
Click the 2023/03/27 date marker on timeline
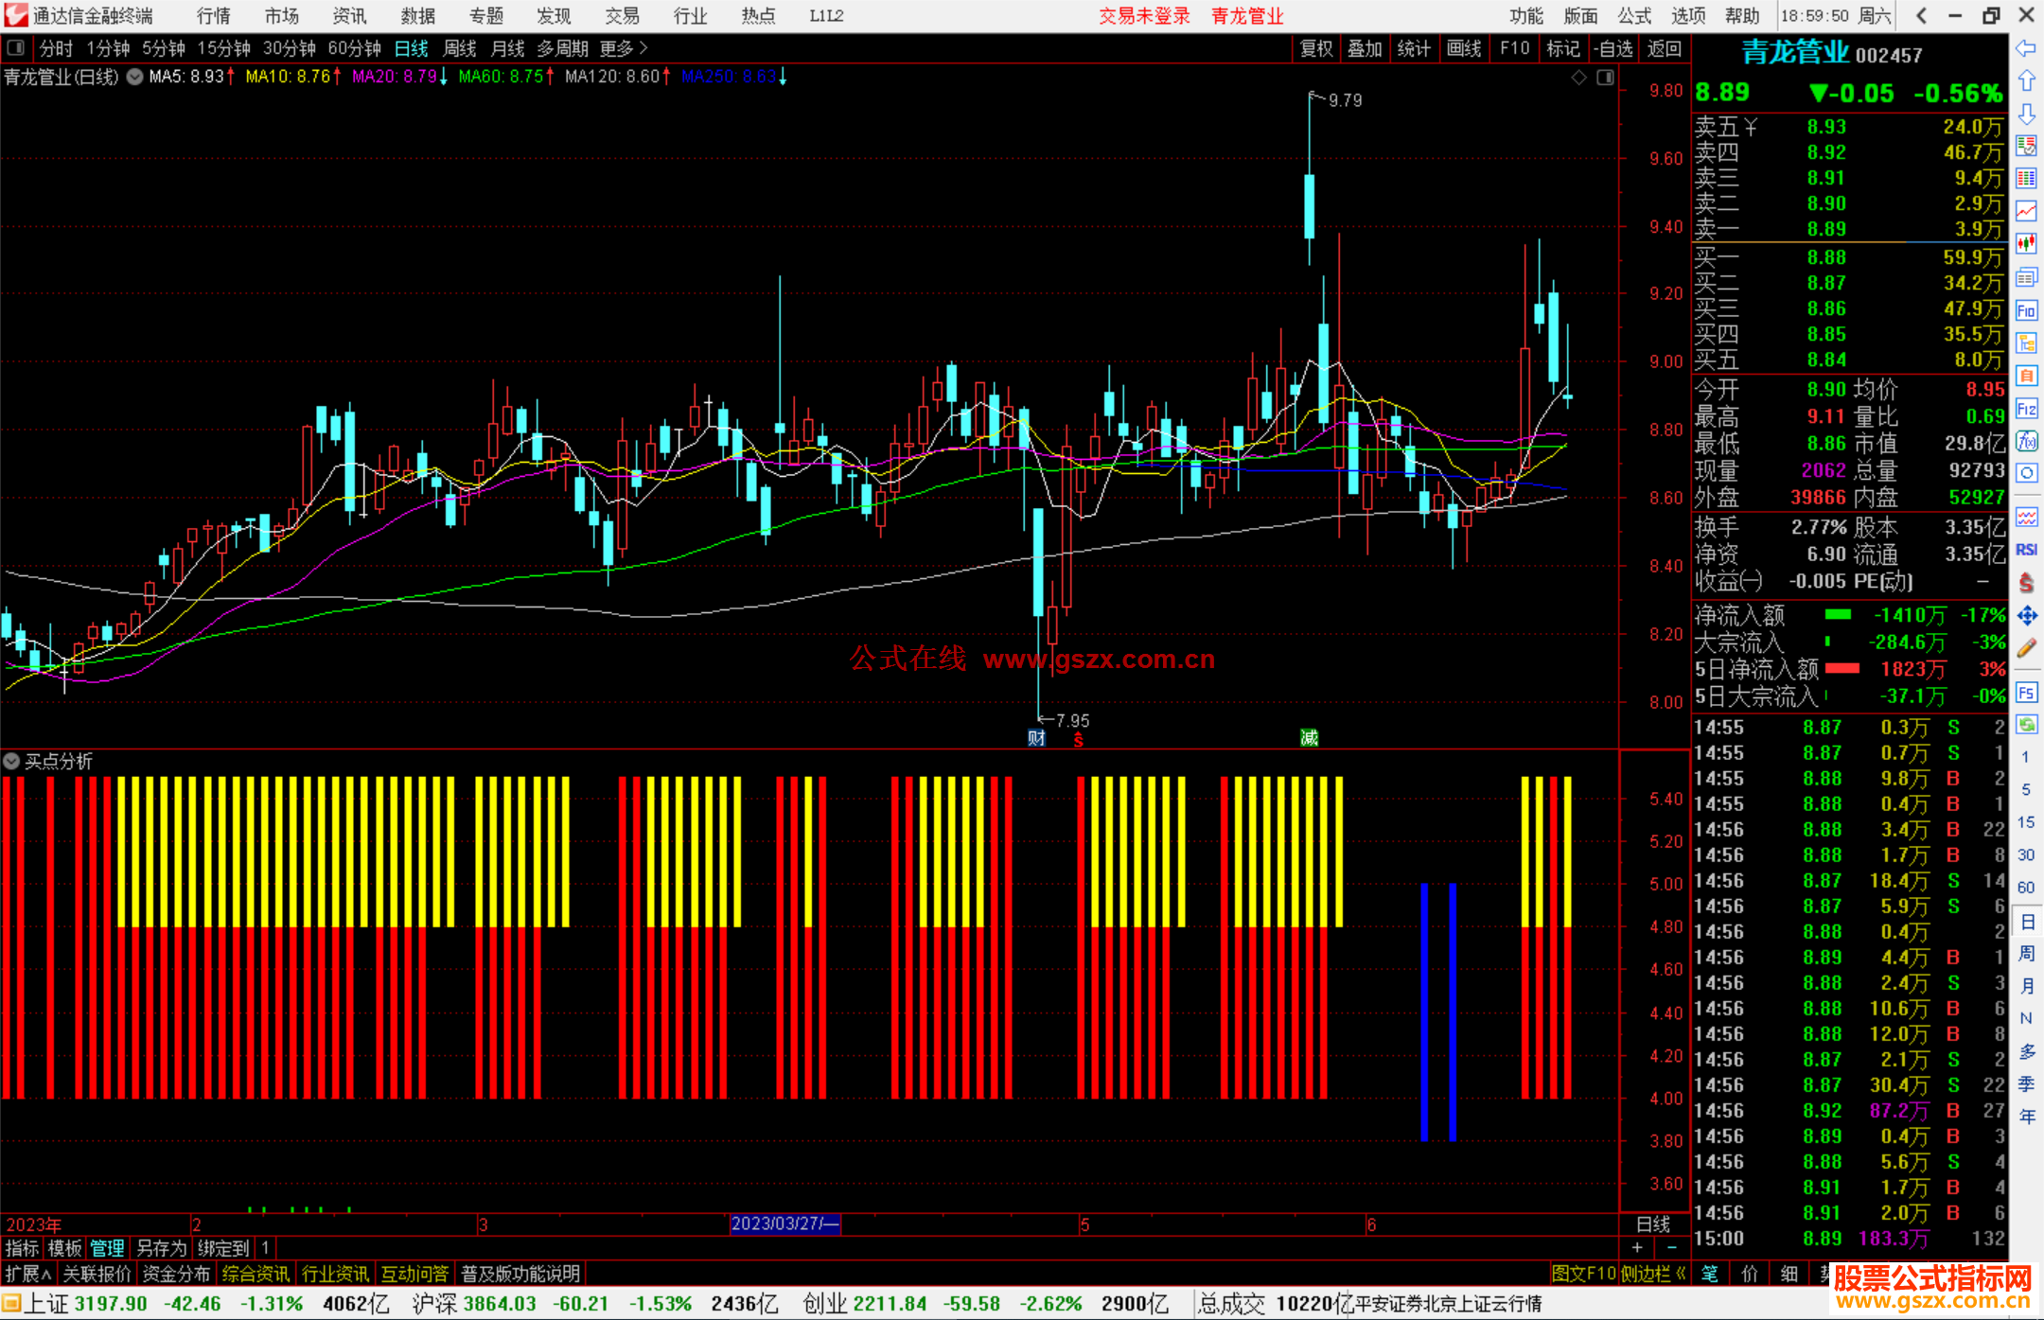[784, 1223]
